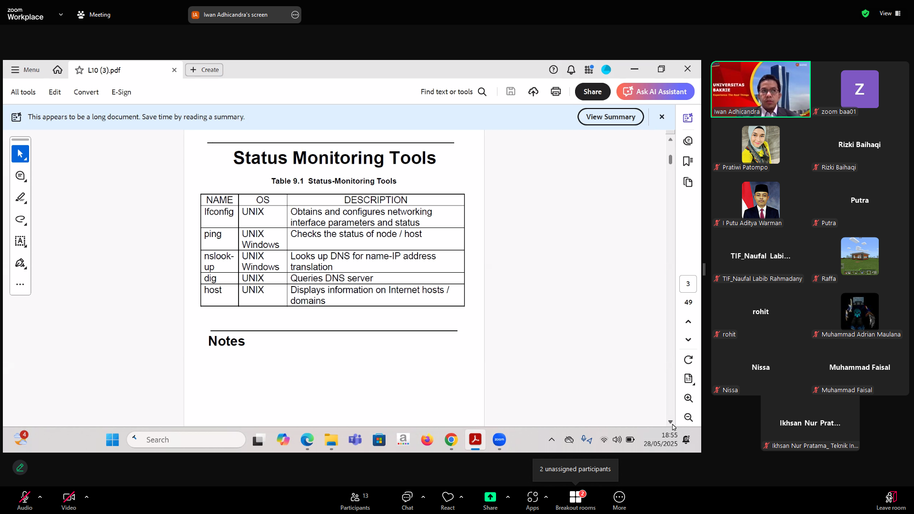This screenshot has height=514, width=914.
Task: Zoom out of the PDF page
Action: (x=688, y=418)
